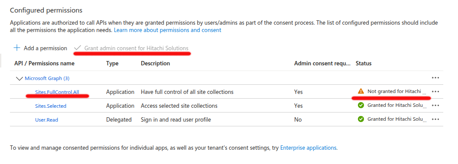Click the green granted icon for User.Read
This screenshot has width=458, height=164.
[x=361, y=119]
